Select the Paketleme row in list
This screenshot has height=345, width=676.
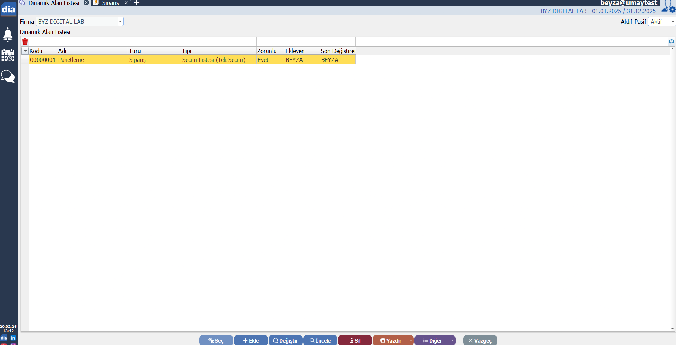coord(92,60)
